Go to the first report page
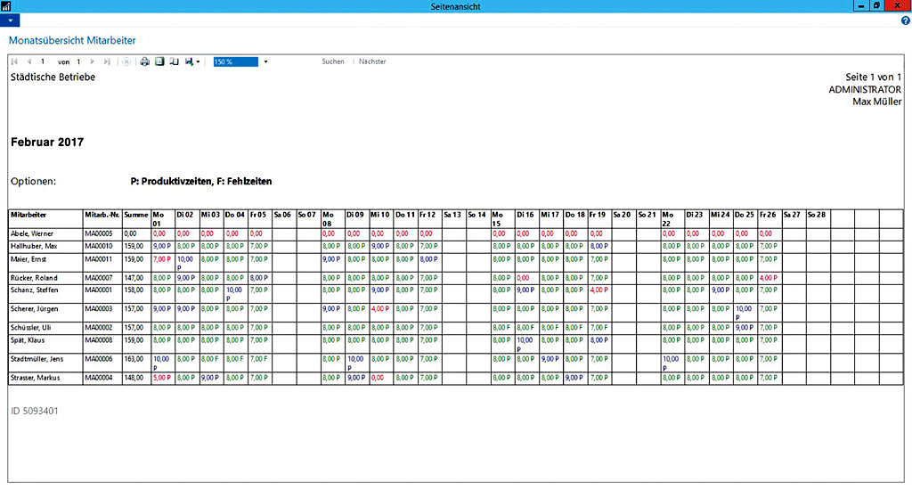 coord(14,62)
